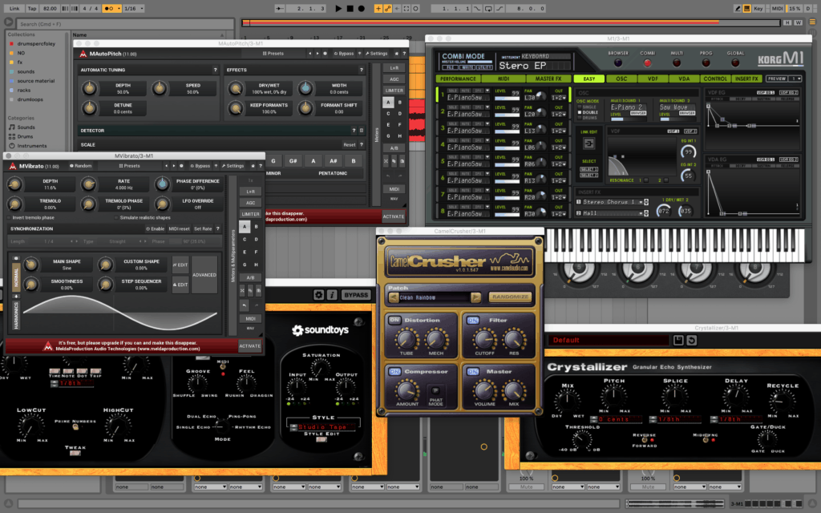Select the NORMAL vertical tab in MVibrato
The width and height of the screenshot is (821, 513).
tap(16, 277)
